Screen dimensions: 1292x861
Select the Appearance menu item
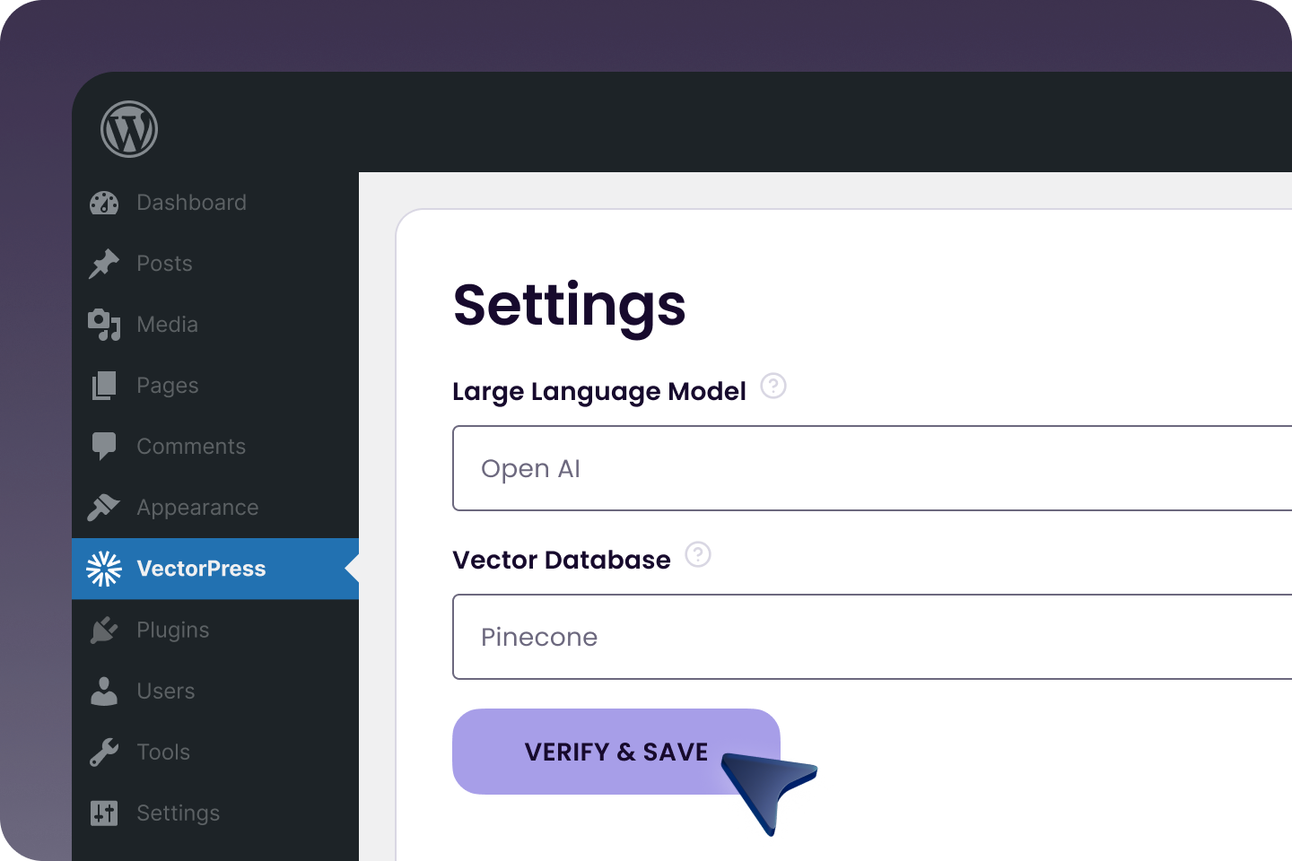click(x=215, y=508)
